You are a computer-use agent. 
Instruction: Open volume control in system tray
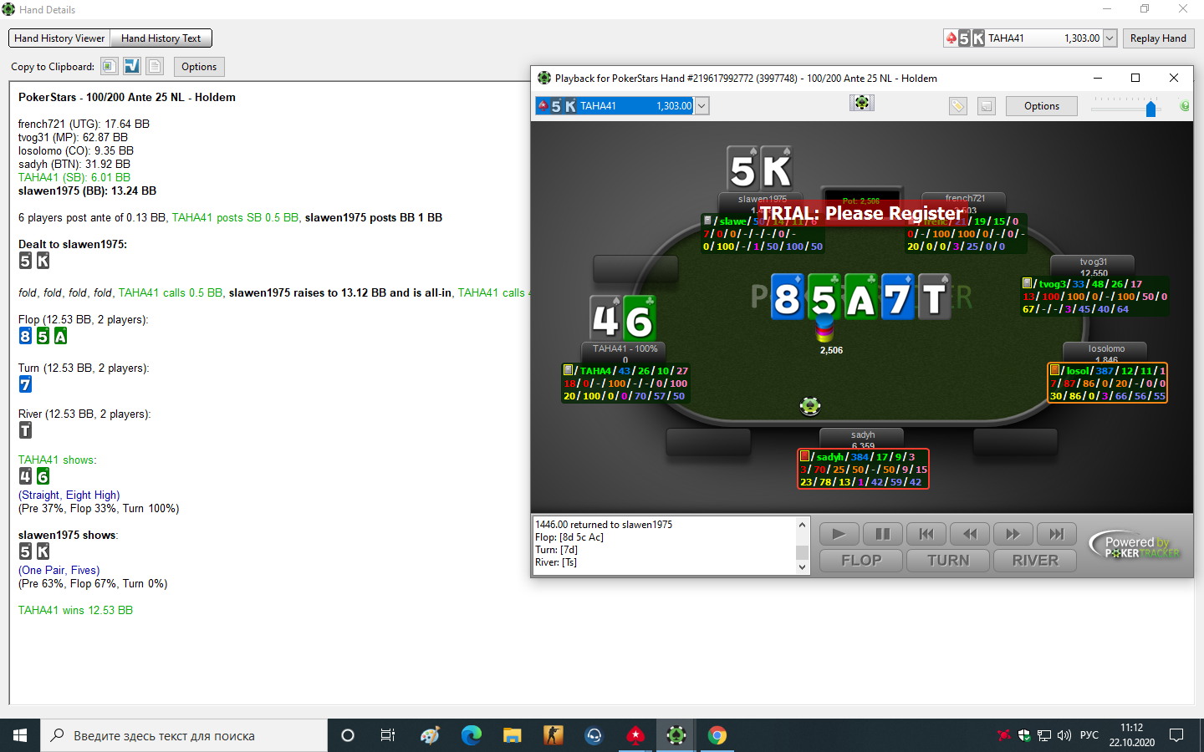coord(1064,735)
